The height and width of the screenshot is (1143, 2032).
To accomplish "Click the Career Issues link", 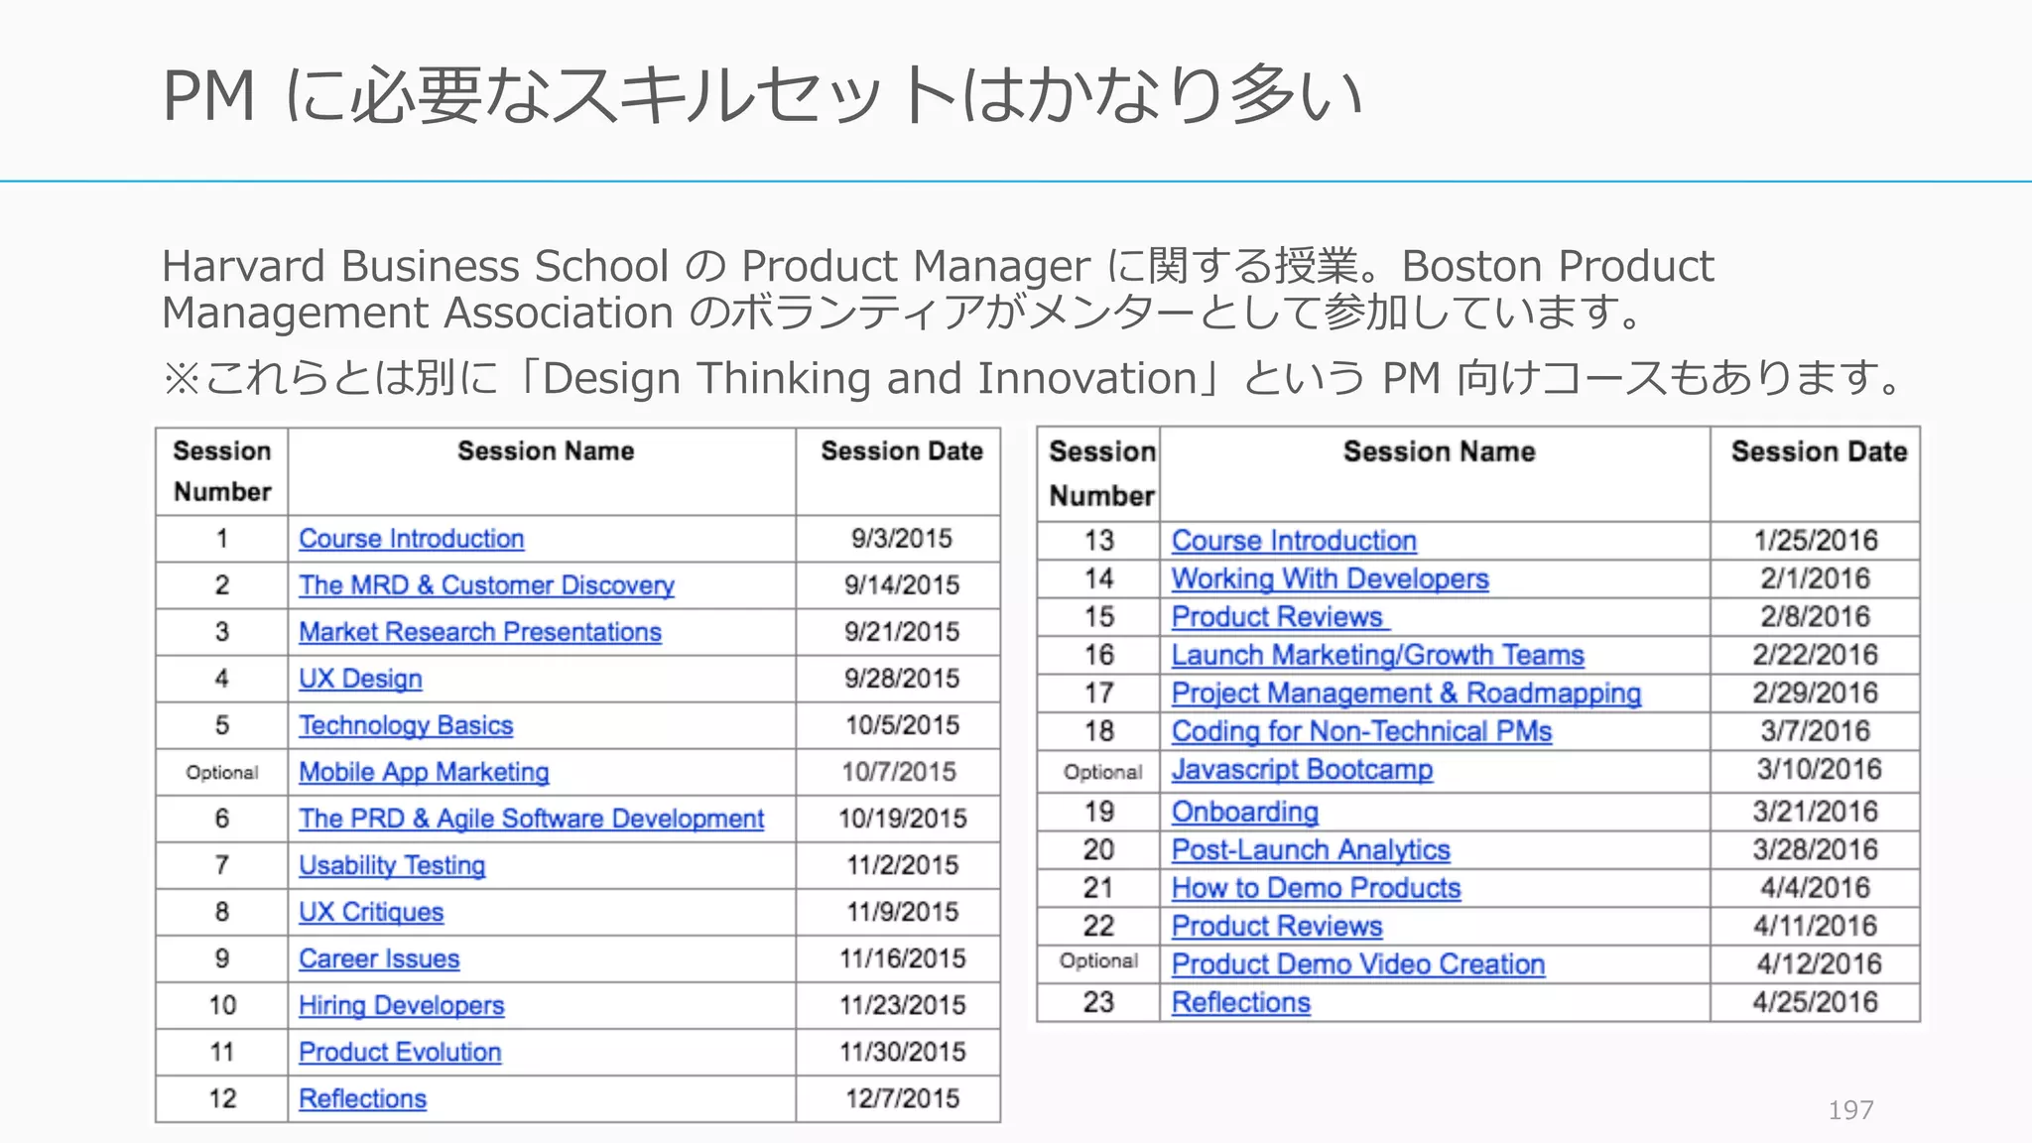I will coord(379,958).
